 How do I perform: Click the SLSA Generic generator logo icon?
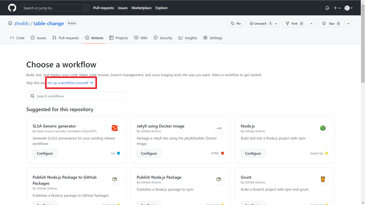(114, 128)
